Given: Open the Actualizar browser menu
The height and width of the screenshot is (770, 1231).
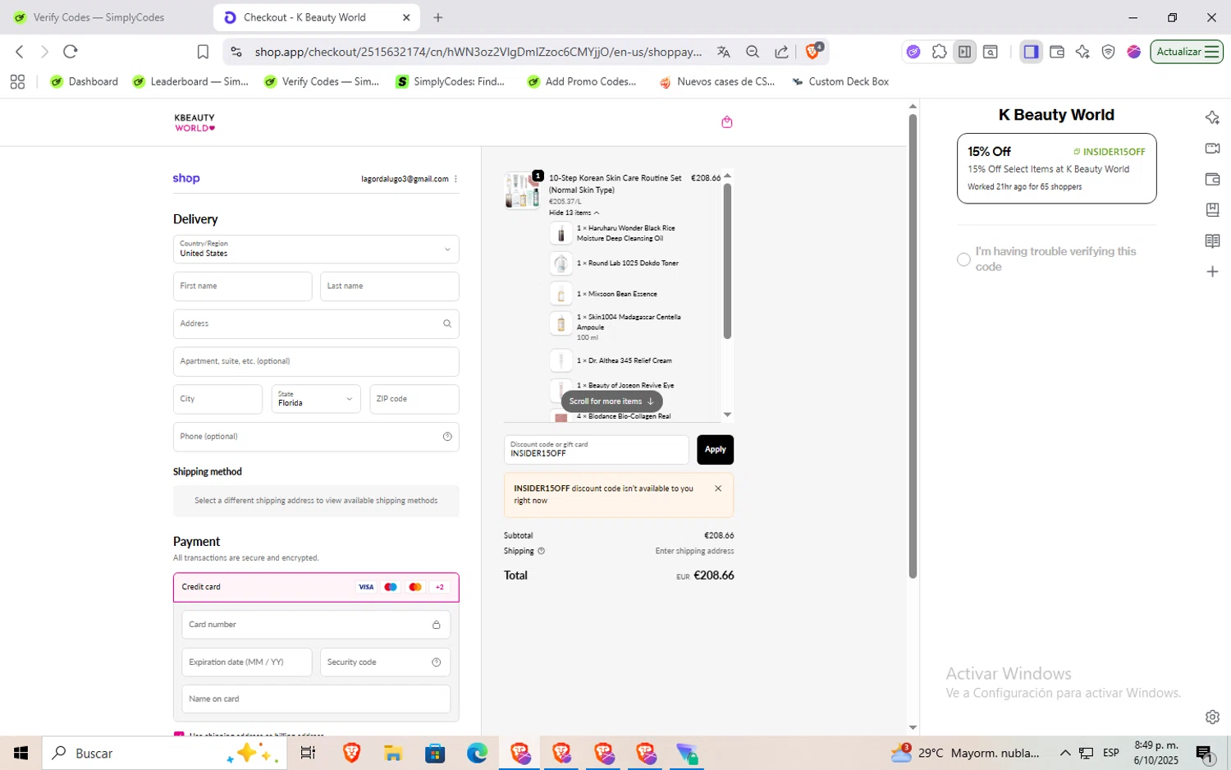Looking at the screenshot, I should [1187, 52].
